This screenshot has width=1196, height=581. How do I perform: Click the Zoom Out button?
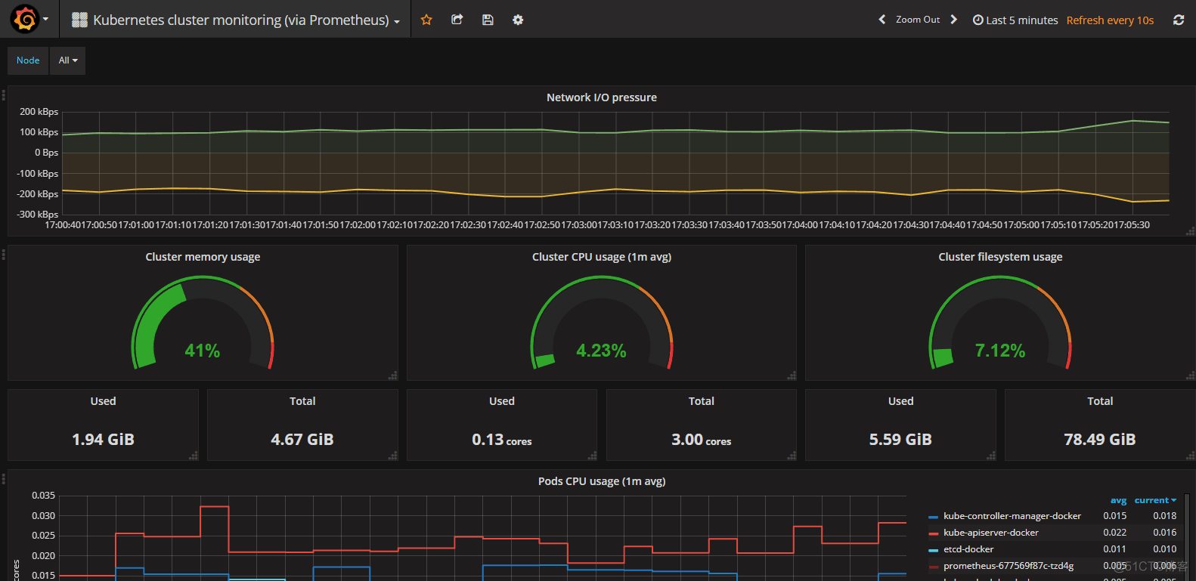pyautogui.click(x=918, y=20)
